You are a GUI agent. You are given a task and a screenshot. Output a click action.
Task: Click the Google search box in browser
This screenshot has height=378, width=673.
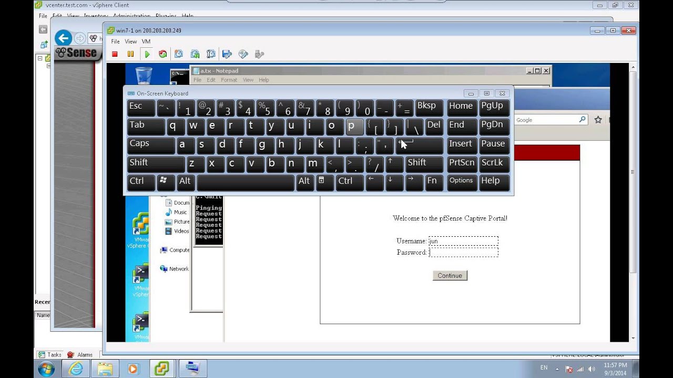(x=546, y=120)
